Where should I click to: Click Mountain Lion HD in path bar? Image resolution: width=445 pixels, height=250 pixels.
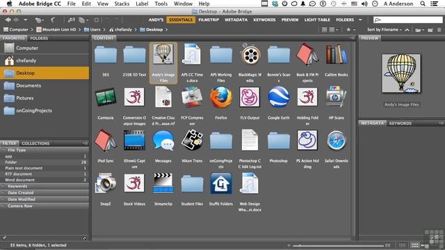point(56,29)
